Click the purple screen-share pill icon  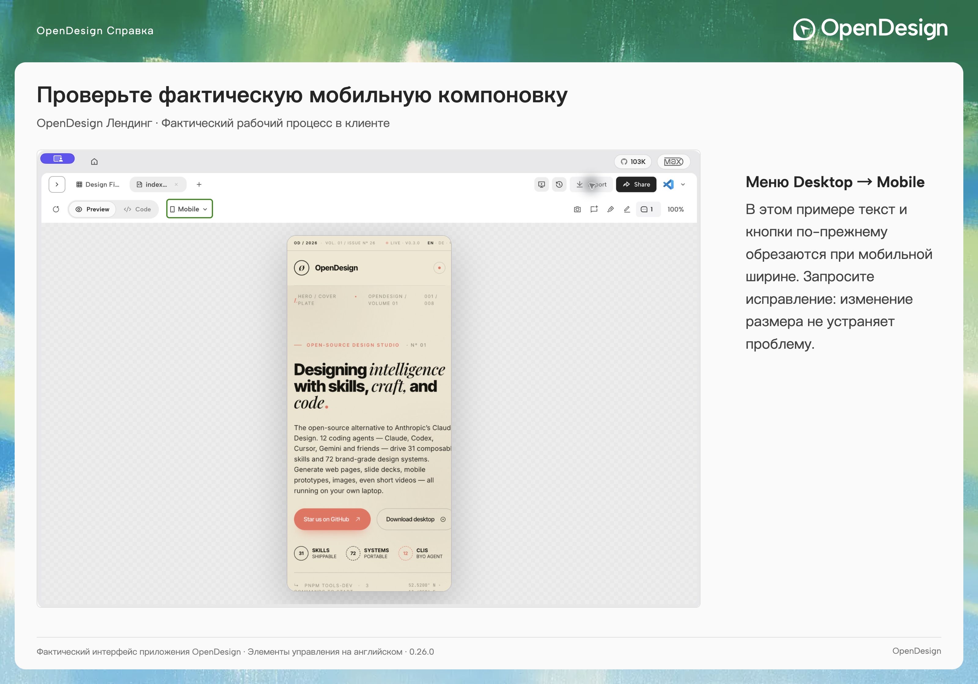pyautogui.click(x=57, y=158)
